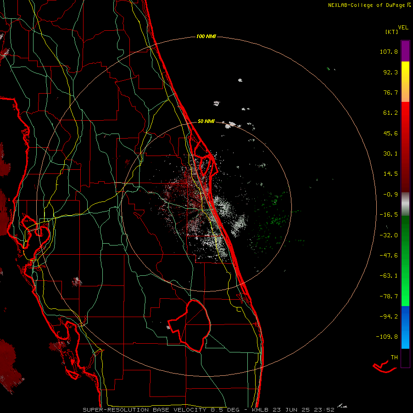The height and width of the screenshot is (413, 413).
Task: Click the -0.9 legend value
Action: [391, 195]
